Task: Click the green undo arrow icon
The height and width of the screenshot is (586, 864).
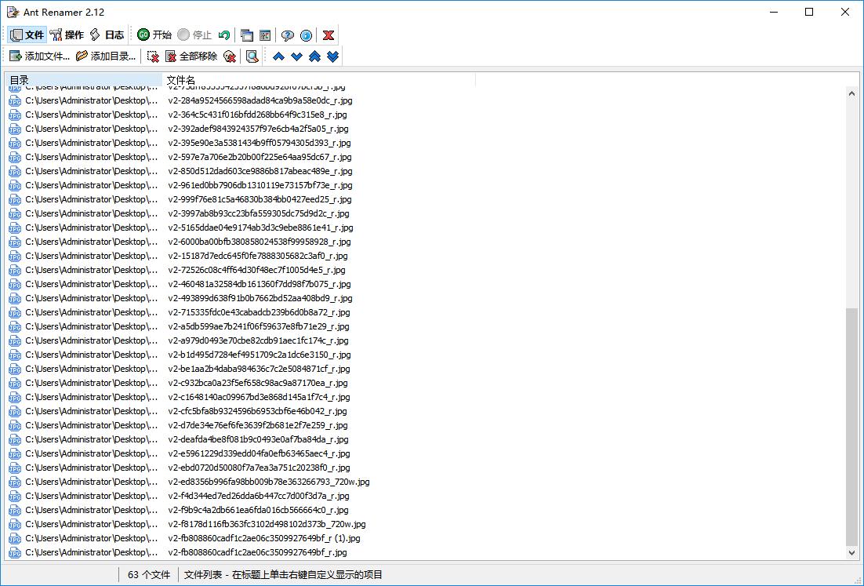Action: tap(223, 35)
